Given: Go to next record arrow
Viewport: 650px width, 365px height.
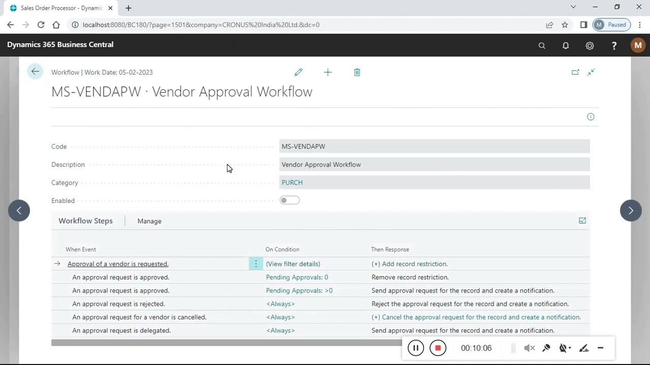Looking at the screenshot, I should [x=631, y=210].
